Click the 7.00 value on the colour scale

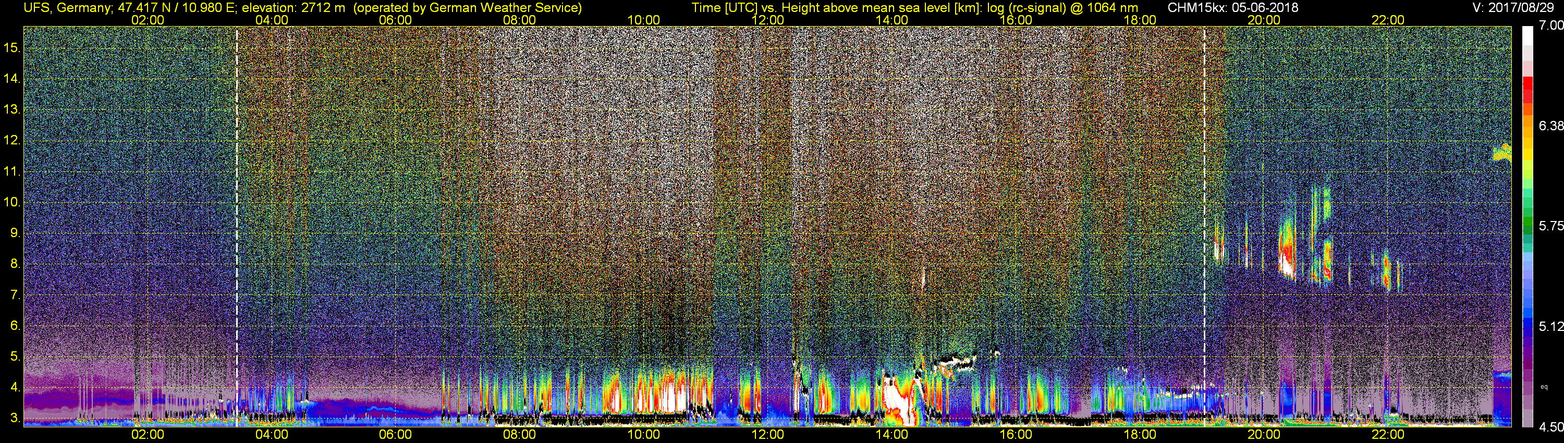point(1550,26)
